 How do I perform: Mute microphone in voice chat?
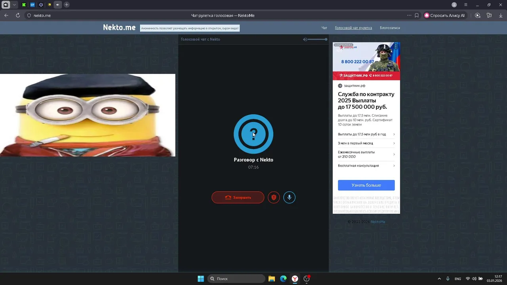tap(290, 198)
